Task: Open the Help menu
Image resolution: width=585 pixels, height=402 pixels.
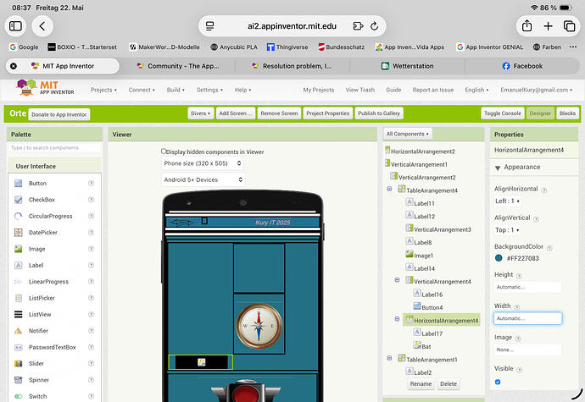Action: pos(242,90)
